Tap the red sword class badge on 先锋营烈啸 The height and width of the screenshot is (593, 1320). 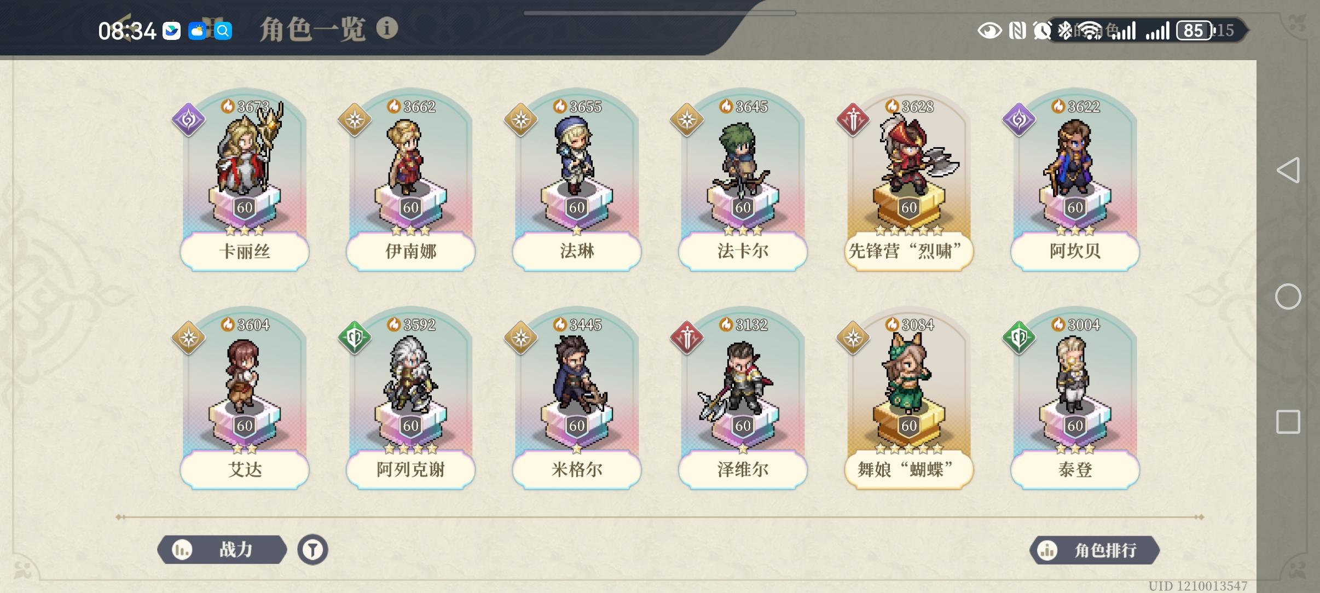pos(853,120)
